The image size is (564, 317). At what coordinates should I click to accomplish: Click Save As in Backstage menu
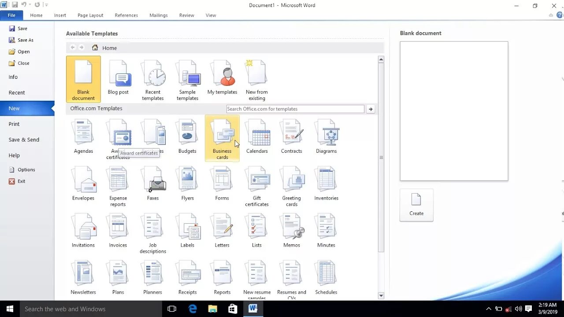[21, 40]
